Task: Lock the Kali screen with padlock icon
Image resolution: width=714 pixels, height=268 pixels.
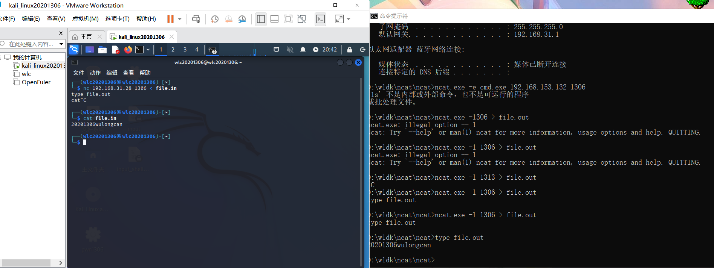Action: coord(350,50)
